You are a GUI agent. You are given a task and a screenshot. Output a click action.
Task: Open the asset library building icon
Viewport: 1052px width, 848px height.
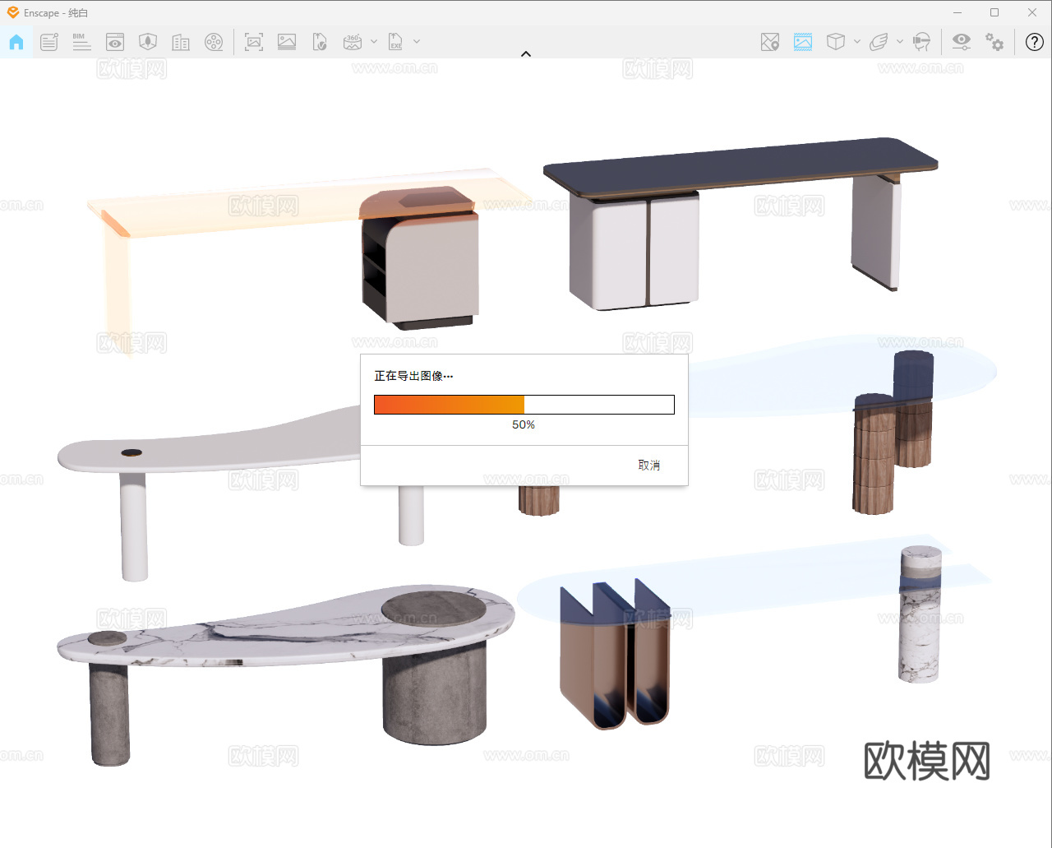(x=181, y=42)
